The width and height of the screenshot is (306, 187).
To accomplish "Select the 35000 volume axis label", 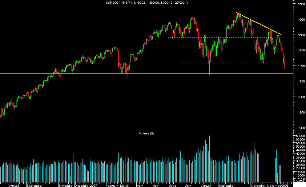I will click(300, 157).
